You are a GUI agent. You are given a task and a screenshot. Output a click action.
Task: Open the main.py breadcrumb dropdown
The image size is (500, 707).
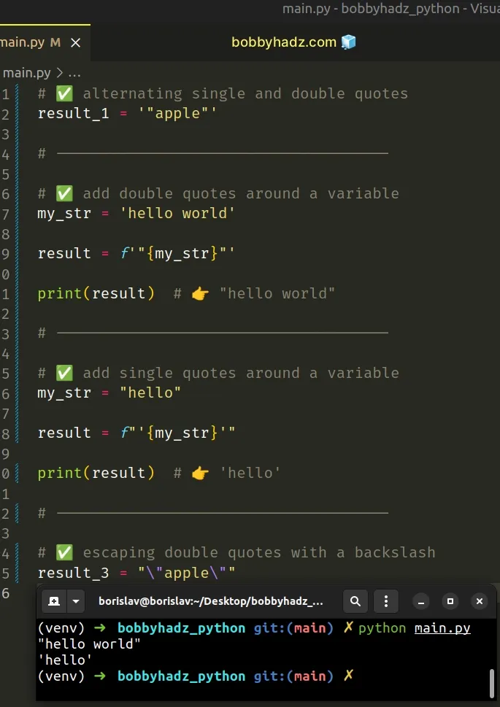pyautogui.click(x=26, y=72)
